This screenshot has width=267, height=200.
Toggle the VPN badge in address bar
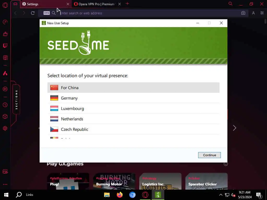pyautogui.click(x=46, y=13)
